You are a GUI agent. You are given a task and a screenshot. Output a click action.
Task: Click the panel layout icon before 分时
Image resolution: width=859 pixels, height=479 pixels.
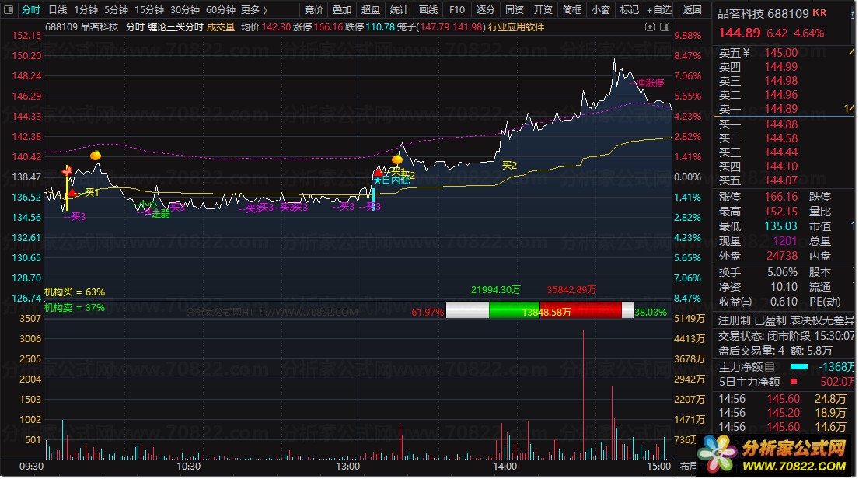click(x=9, y=10)
